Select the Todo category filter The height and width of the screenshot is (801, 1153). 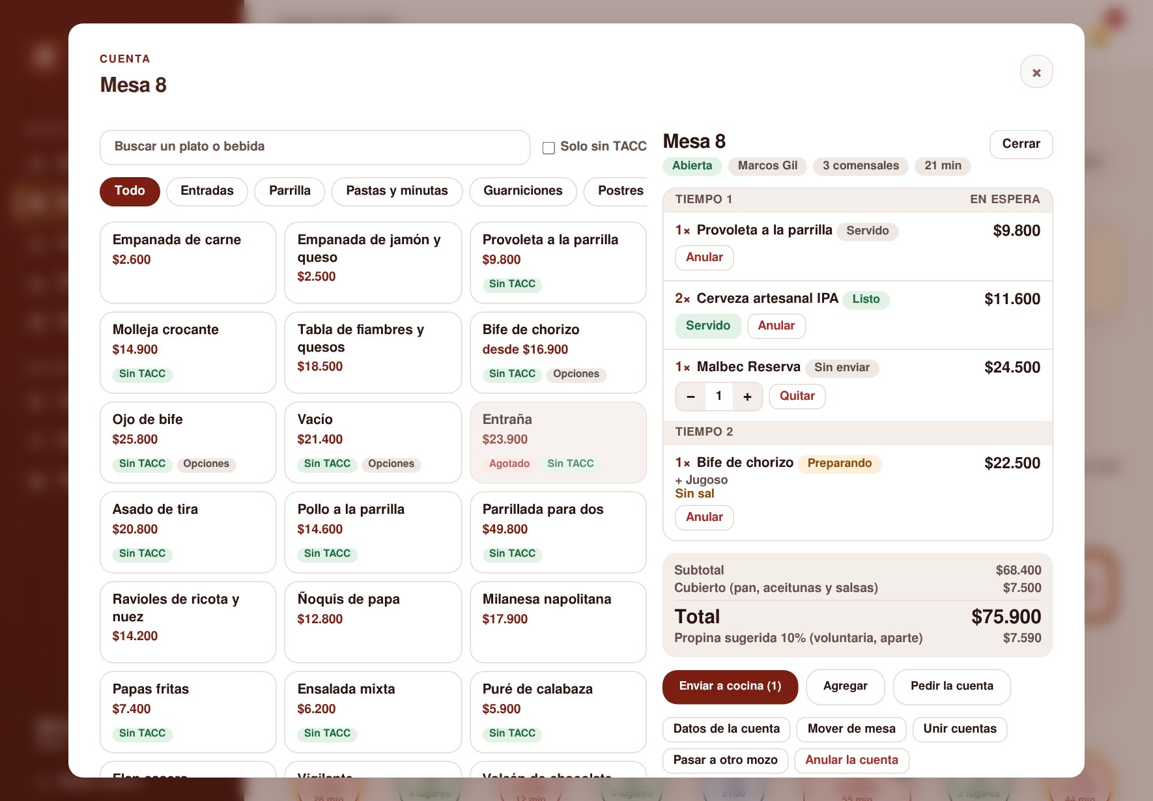[x=130, y=191]
